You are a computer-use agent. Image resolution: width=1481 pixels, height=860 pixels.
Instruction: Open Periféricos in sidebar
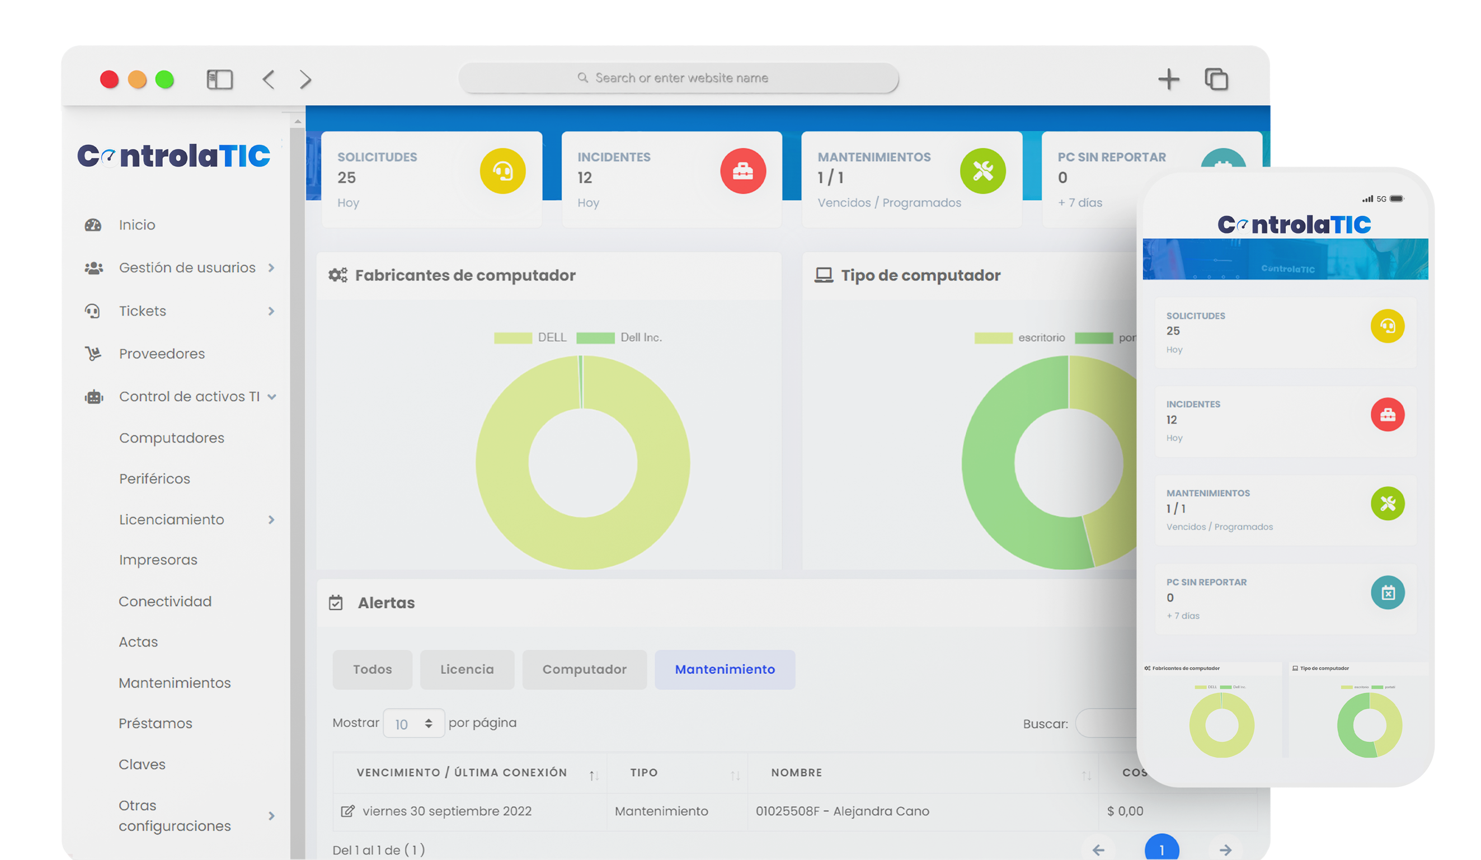[x=154, y=478]
